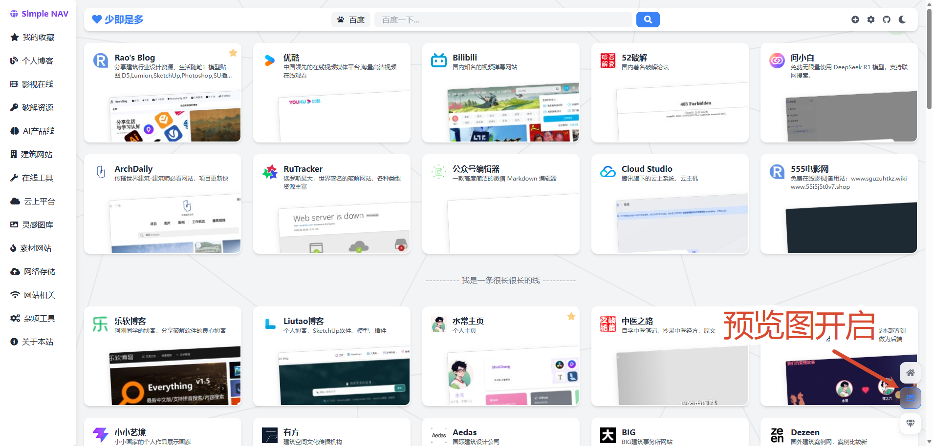Open the GitHub icon link
The height and width of the screenshot is (446, 933).
(x=886, y=20)
